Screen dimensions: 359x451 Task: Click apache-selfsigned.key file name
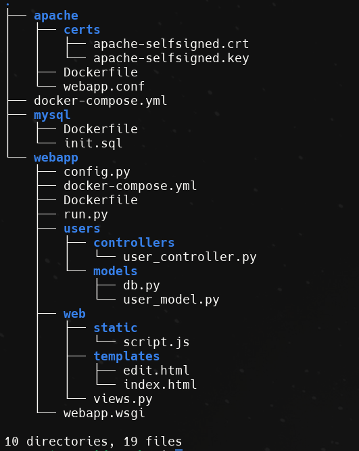(x=171, y=58)
